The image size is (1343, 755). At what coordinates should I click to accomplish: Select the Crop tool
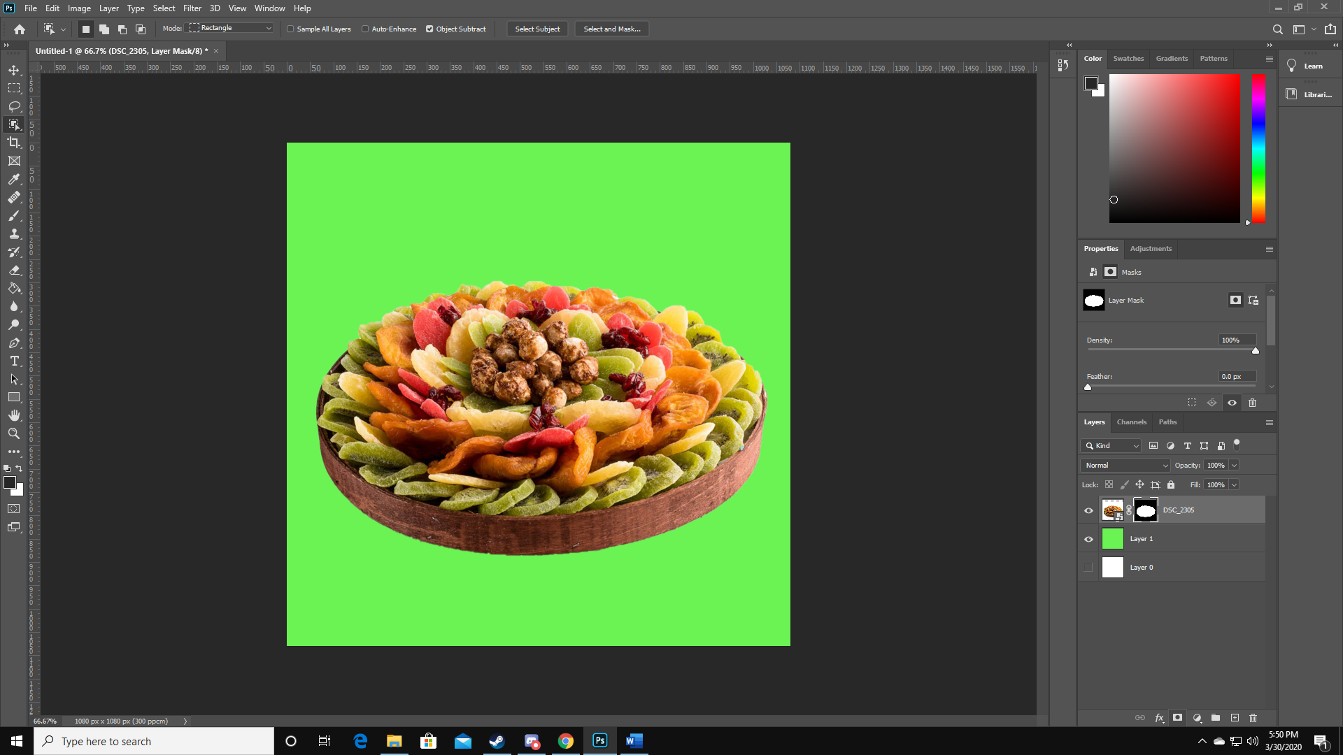pos(14,143)
